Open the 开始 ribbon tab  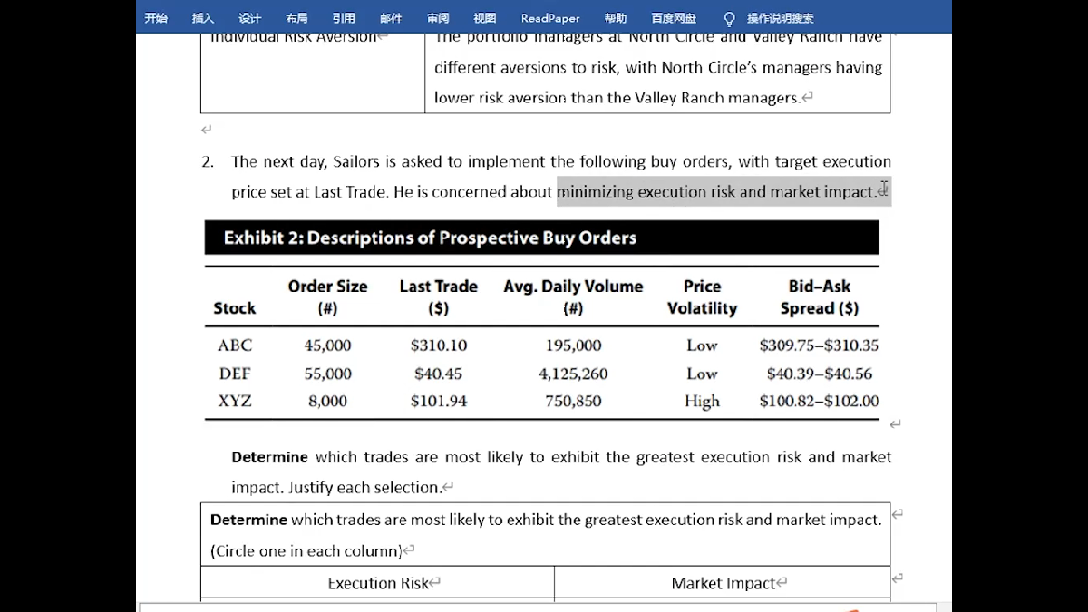(156, 18)
